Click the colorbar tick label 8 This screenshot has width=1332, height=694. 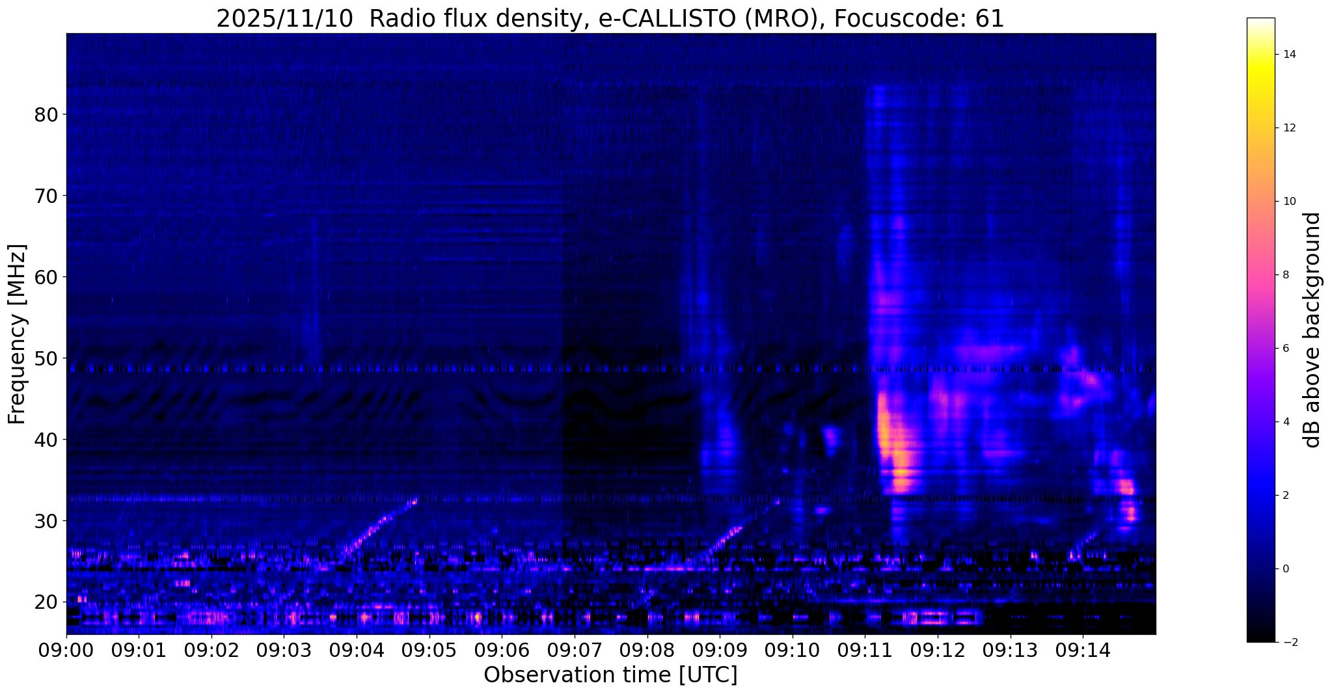(x=1286, y=275)
